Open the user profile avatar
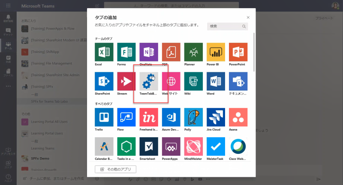This screenshot has height=185, width=343. 335,6
